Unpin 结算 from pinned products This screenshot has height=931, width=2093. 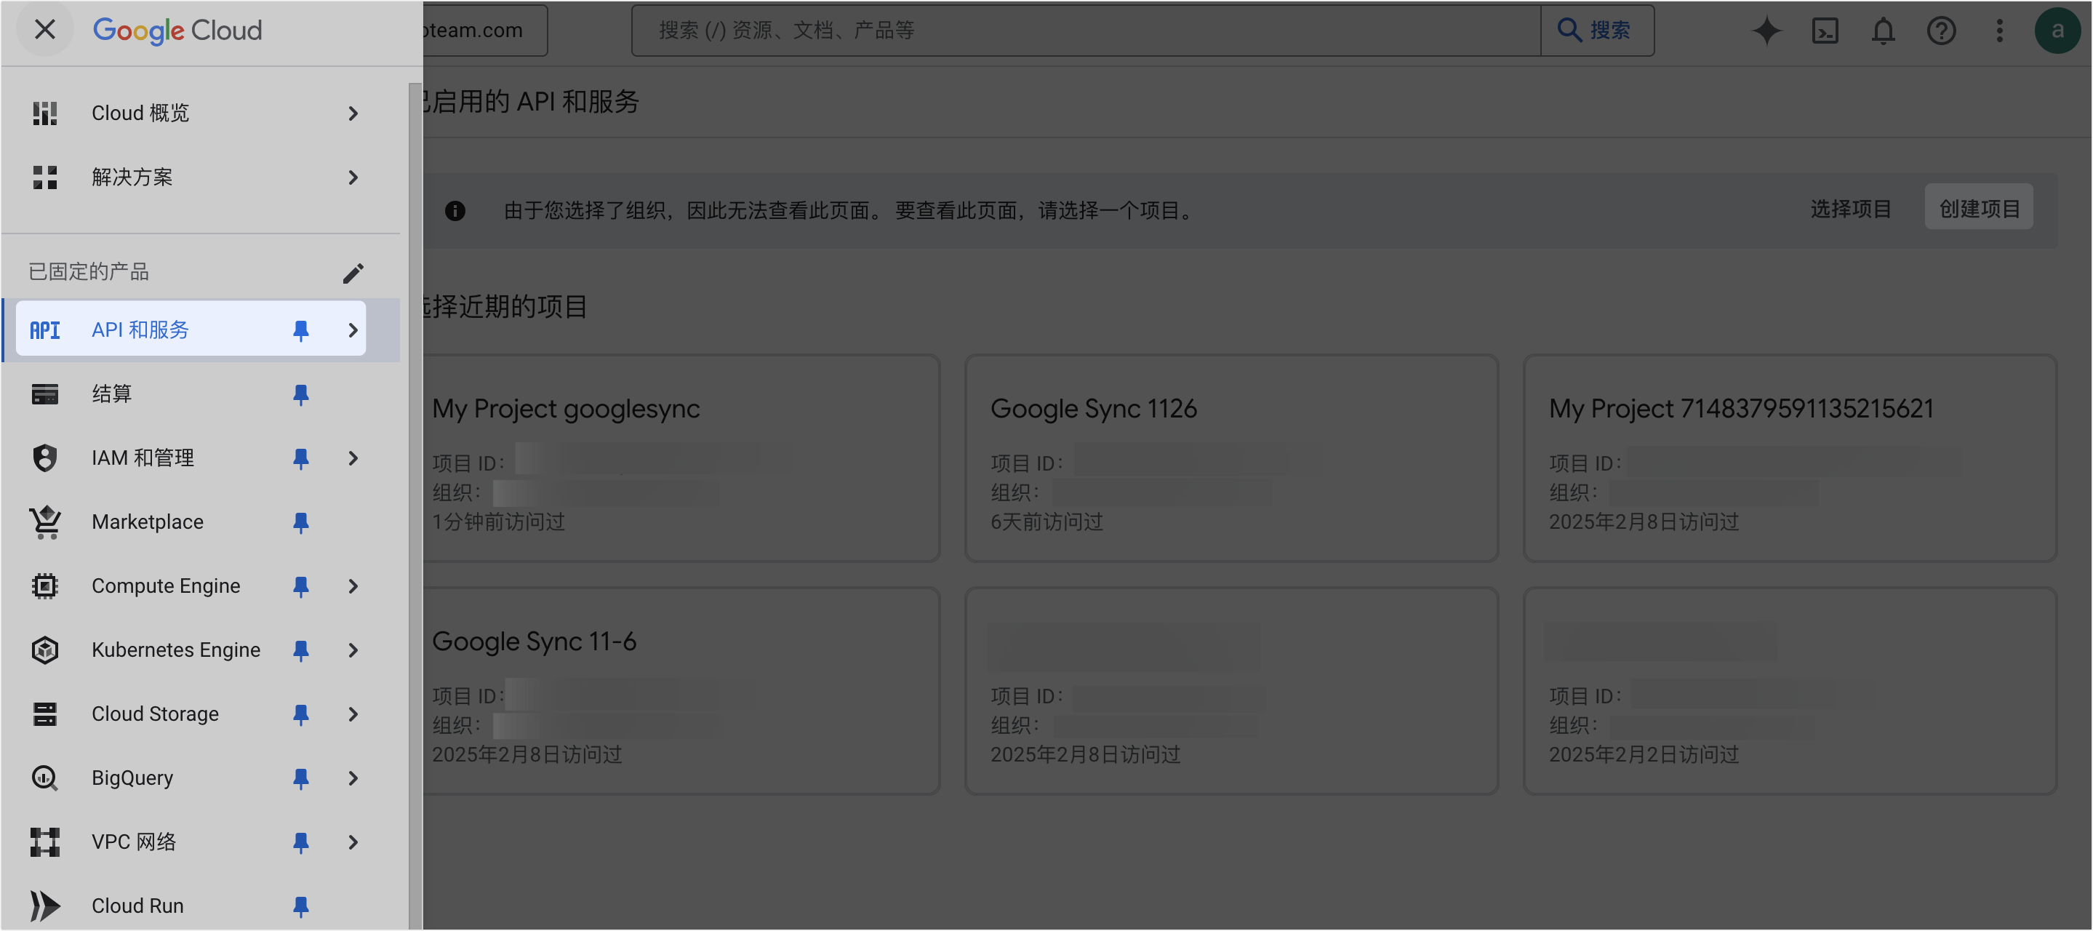click(300, 394)
